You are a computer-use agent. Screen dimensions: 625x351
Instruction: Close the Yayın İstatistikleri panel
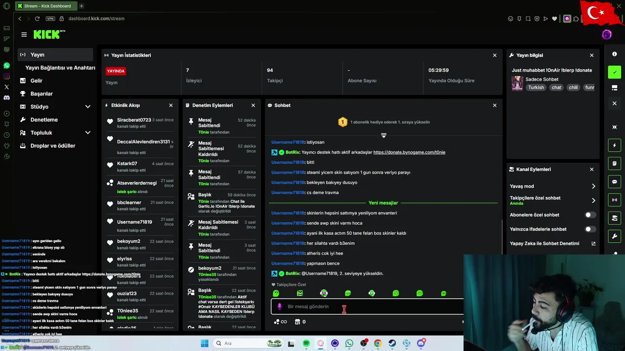click(495, 55)
